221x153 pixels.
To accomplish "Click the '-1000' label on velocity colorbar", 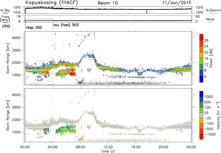I will point(210,134).
